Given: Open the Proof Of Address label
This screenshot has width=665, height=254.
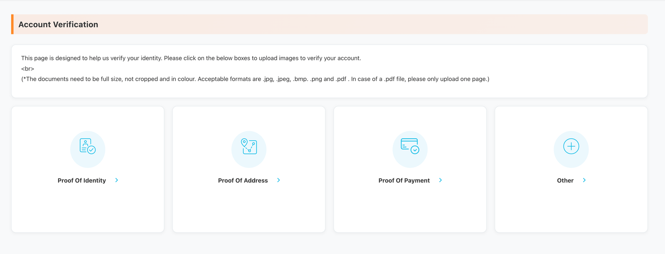Looking at the screenshot, I should coord(243,181).
